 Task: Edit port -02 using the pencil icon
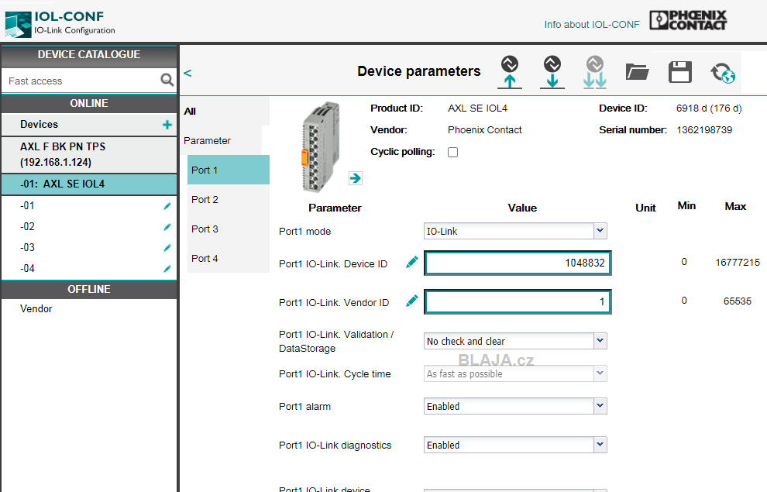point(167,227)
